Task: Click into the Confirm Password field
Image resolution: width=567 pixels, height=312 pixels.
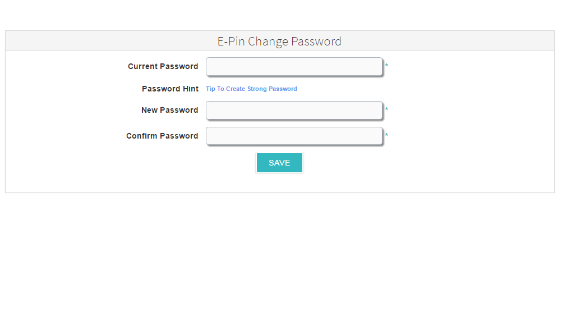Action: [294, 136]
